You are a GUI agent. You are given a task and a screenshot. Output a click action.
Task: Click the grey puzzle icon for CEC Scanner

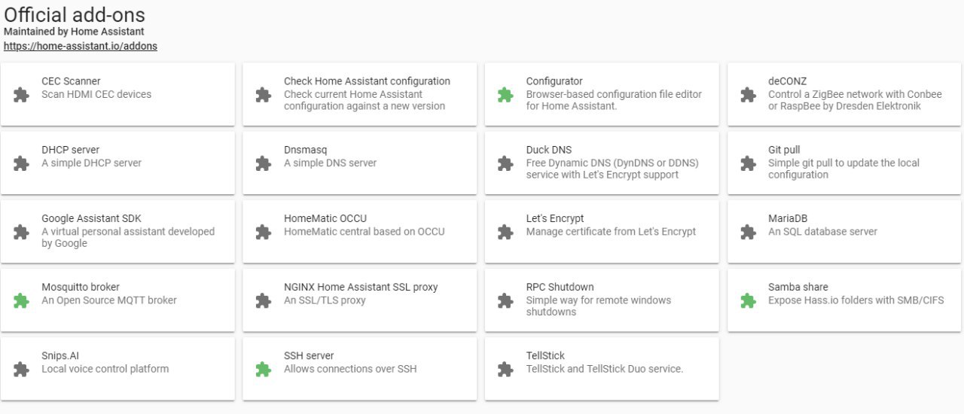tap(21, 95)
